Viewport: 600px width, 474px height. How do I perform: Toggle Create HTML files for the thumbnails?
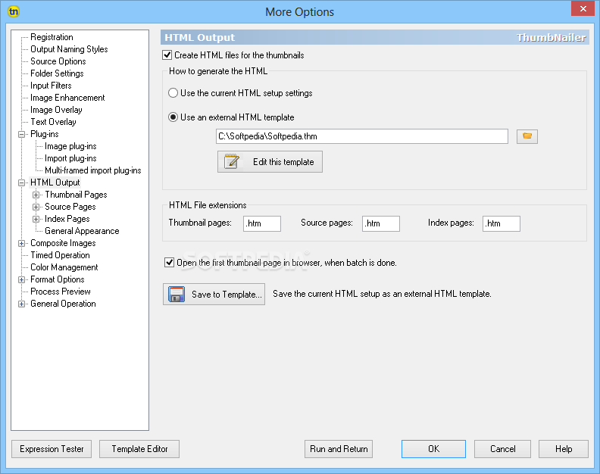point(167,55)
